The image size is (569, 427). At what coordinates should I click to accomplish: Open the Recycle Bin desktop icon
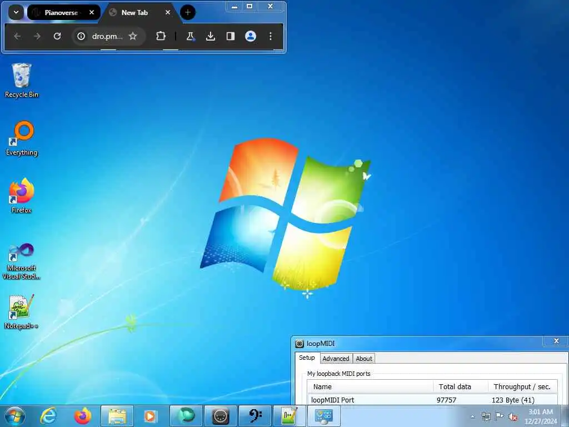point(22,80)
